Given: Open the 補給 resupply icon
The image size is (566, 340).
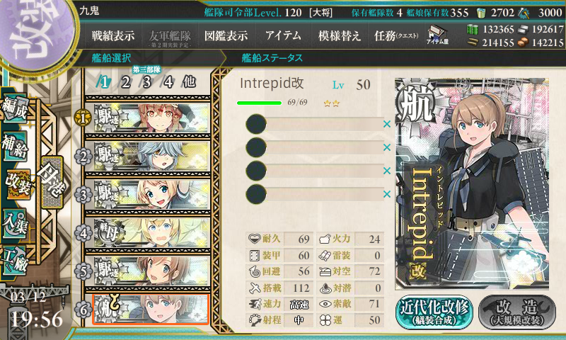Looking at the screenshot, I should [15, 146].
